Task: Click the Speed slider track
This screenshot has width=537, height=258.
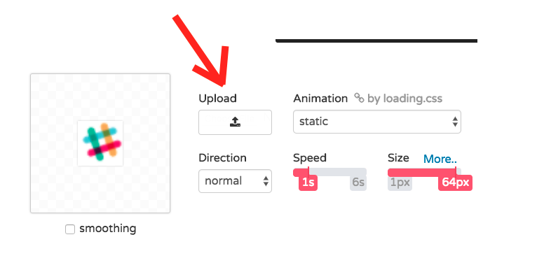Action: tap(329, 172)
